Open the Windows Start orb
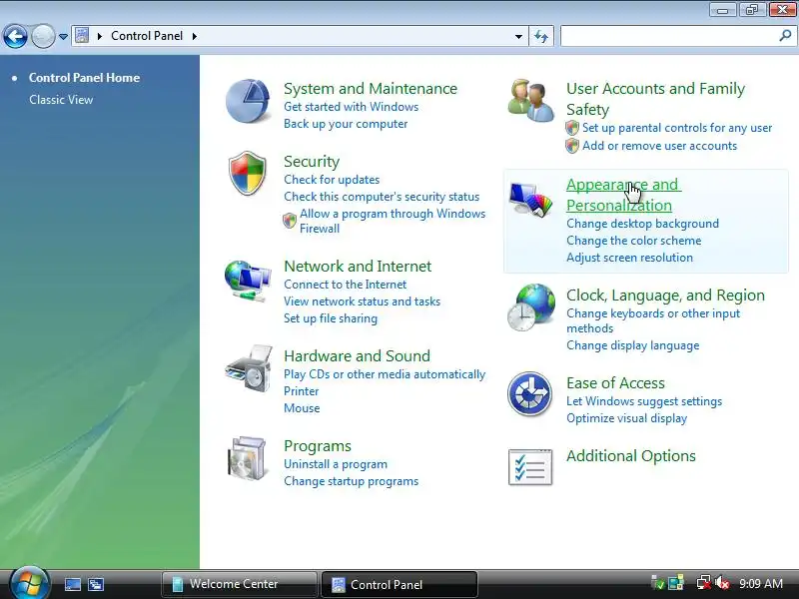Image resolution: width=799 pixels, height=599 pixels. click(x=30, y=583)
